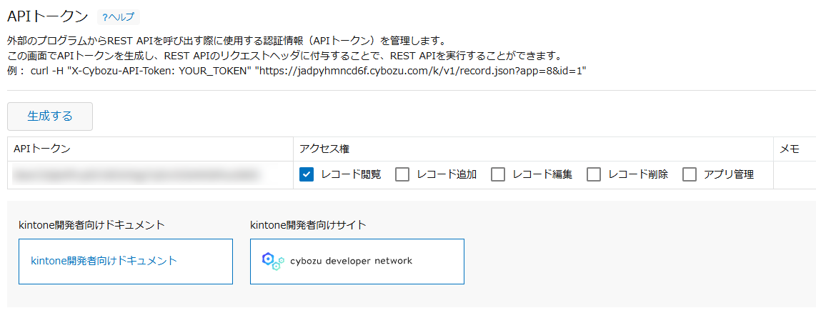Click the empty メモ cell in the token row
Image resolution: width=816 pixels, height=323 pixels.
click(795, 174)
